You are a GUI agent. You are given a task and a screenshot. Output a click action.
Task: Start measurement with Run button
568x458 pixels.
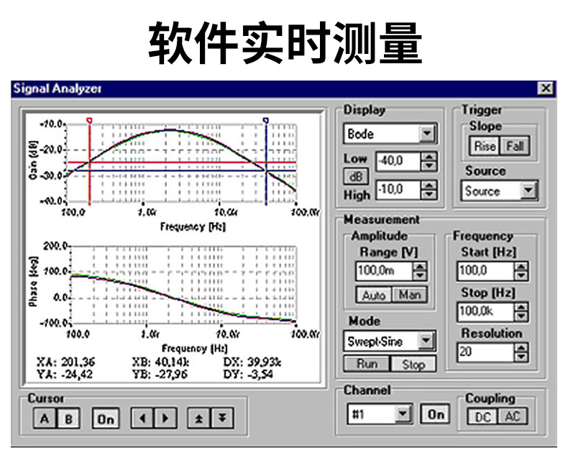pos(367,363)
